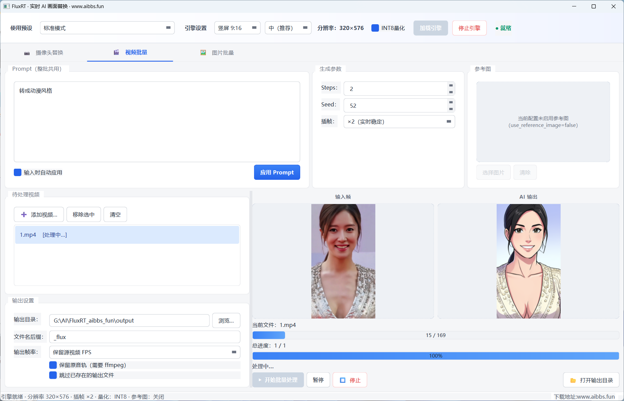This screenshot has height=401, width=624.
Task: Click the 加载引擎 button
Action: [431, 28]
